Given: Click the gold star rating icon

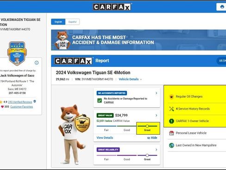Looking at the screenshot, I should coord(1,102).
